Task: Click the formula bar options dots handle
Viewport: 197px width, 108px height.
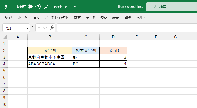Action: tap(33, 28)
